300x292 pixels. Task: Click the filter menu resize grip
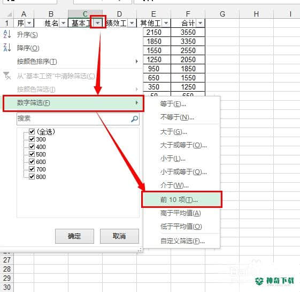[x=140, y=250]
